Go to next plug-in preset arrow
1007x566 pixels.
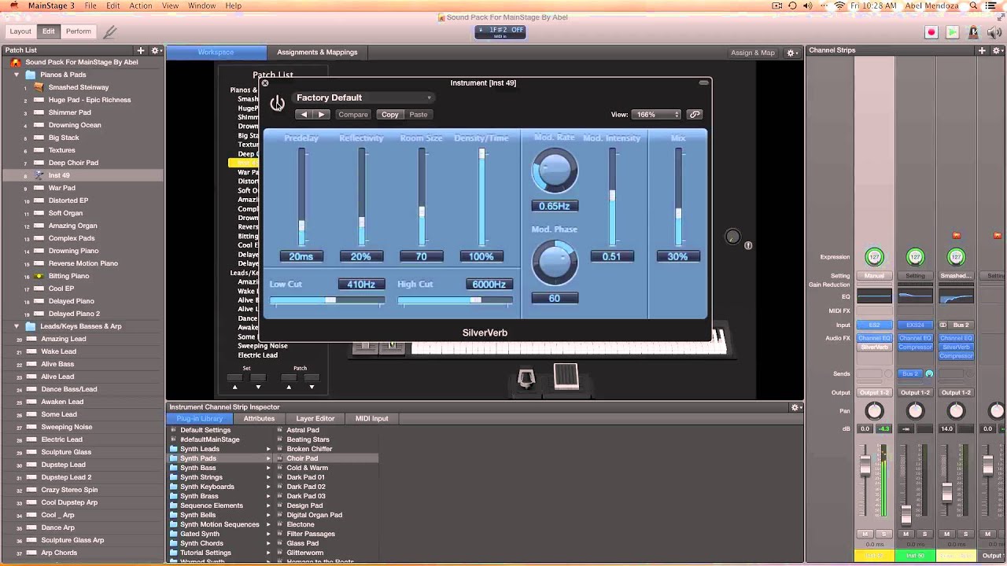(x=321, y=115)
